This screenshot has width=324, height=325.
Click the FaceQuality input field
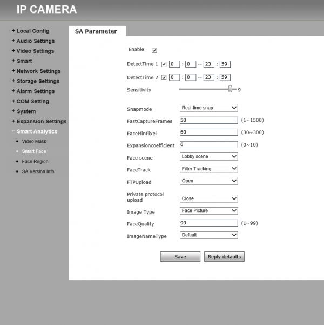[208, 223]
